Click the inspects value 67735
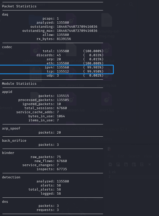 pyautogui.click(x=62, y=169)
